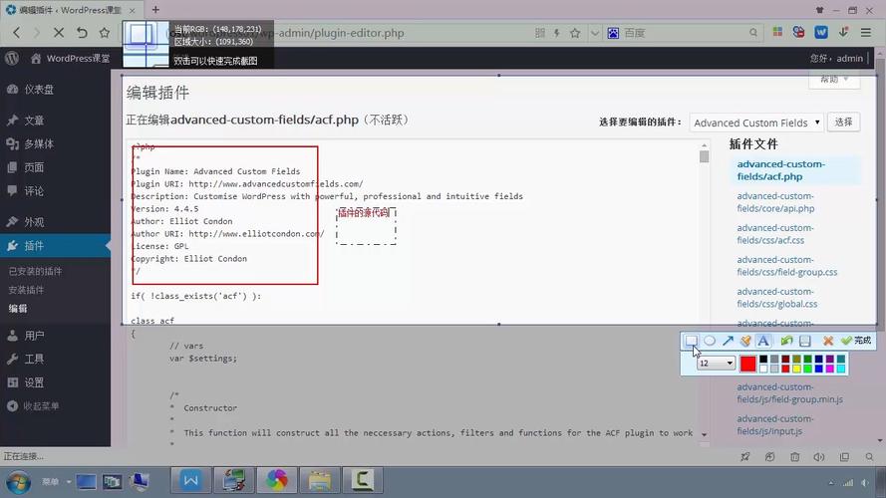Pick the magenta color swatch
Image resolution: width=886 pixels, height=498 pixels.
[x=829, y=369]
